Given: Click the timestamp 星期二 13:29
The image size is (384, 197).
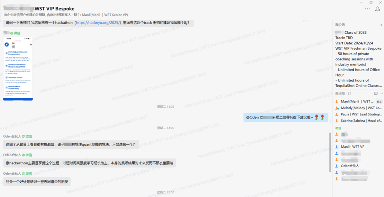Looking at the screenshot, I should [x=166, y=107].
